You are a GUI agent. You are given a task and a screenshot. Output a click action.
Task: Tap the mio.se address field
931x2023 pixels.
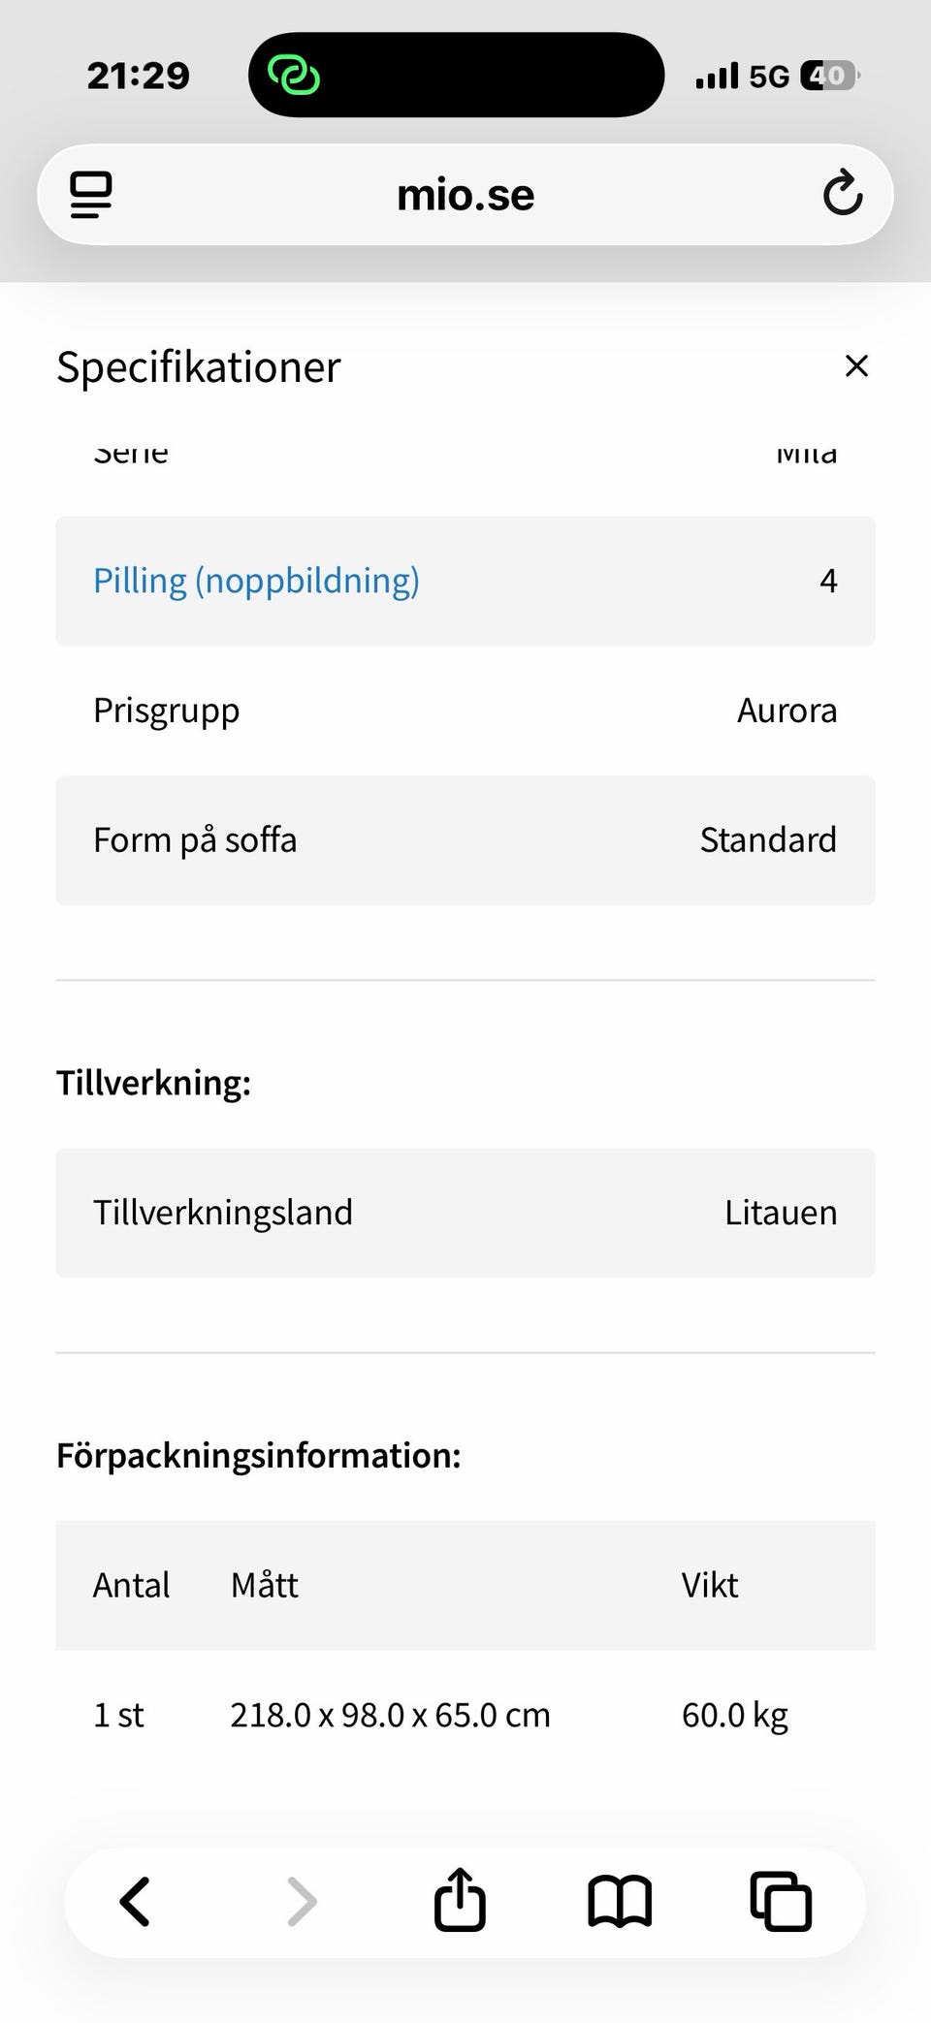[465, 195]
